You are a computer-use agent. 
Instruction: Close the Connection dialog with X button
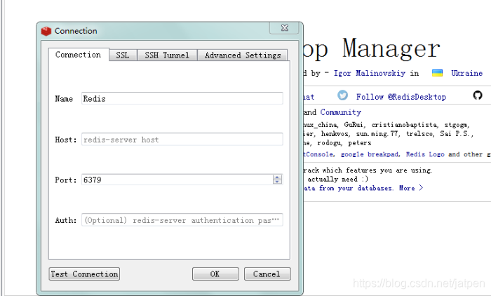(x=284, y=28)
